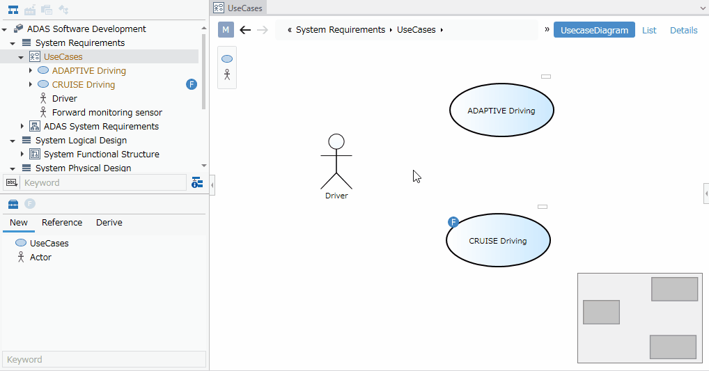Select the tree view icon in top toolbar
The width and height of the screenshot is (709, 371).
[13, 10]
